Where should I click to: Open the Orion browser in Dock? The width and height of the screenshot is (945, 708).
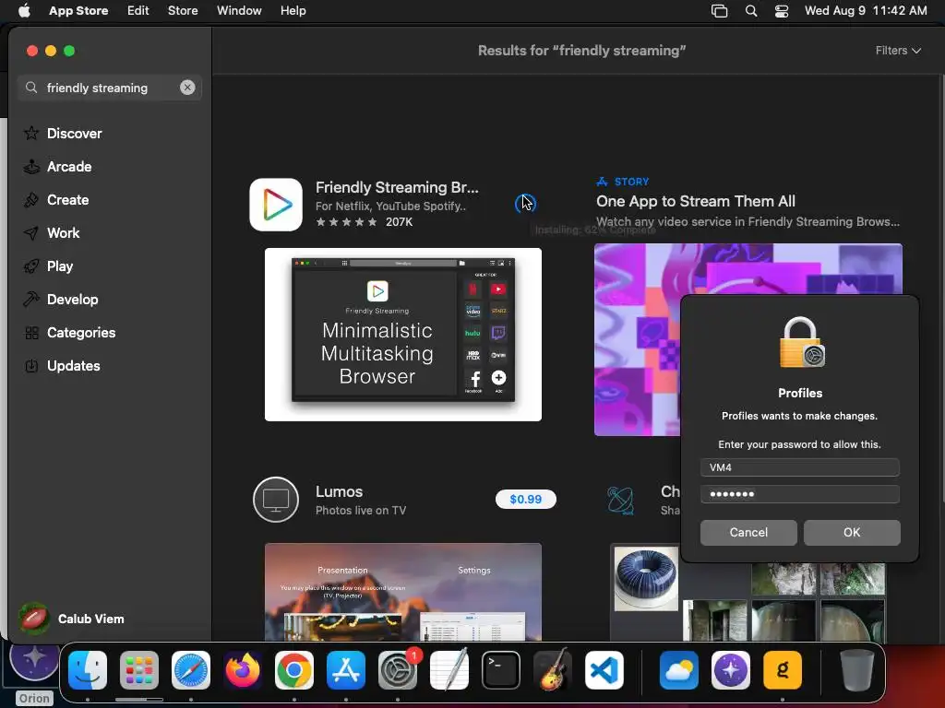pyautogui.click(x=731, y=670)
